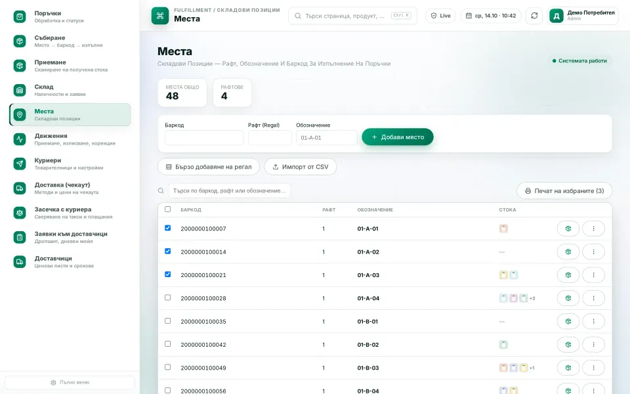
Task: Open the three-dot menu for 01-A-02
Action: (x=593, y=252)
